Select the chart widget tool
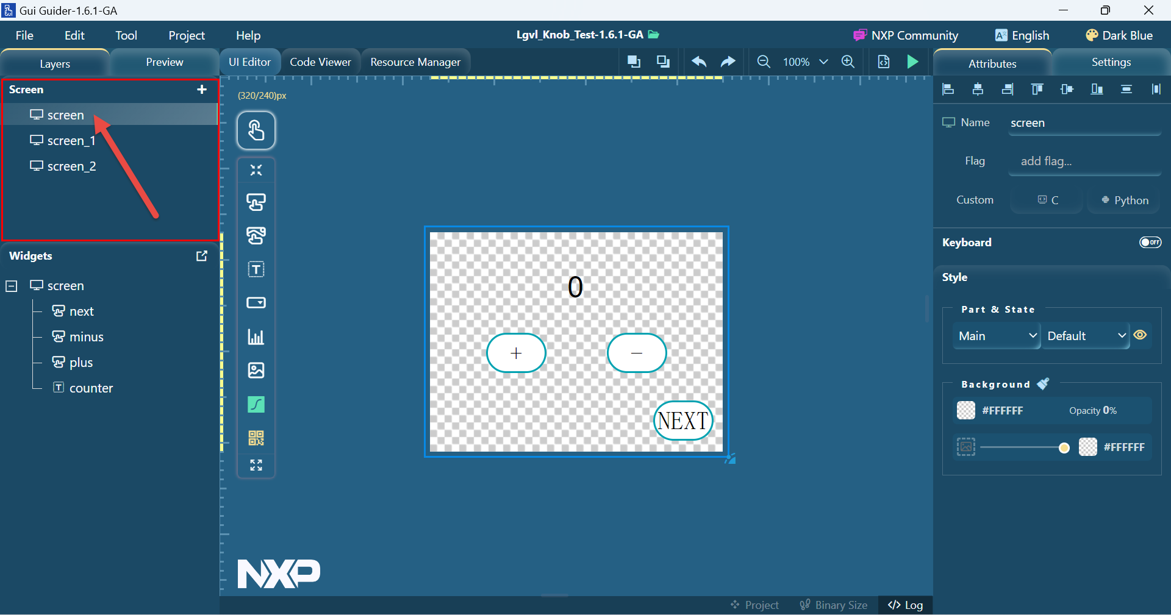The image size is (1171, 615). pos(256,338)
